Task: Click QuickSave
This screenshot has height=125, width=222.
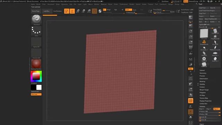Action: click(165, 1)
